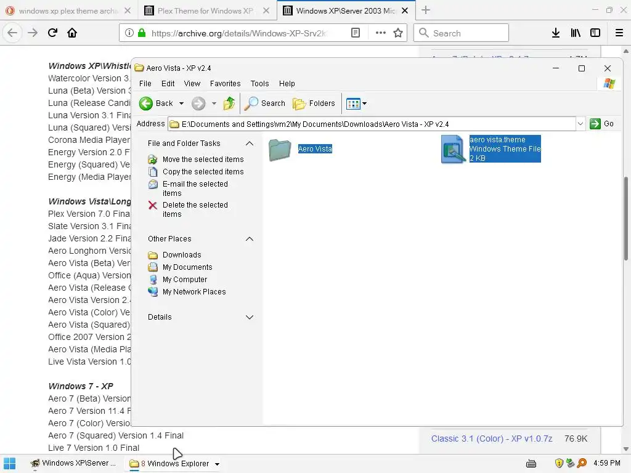This screenshot has height=473, width=631.
Task: Click browser back arrow button
Action: click(12, 33)
